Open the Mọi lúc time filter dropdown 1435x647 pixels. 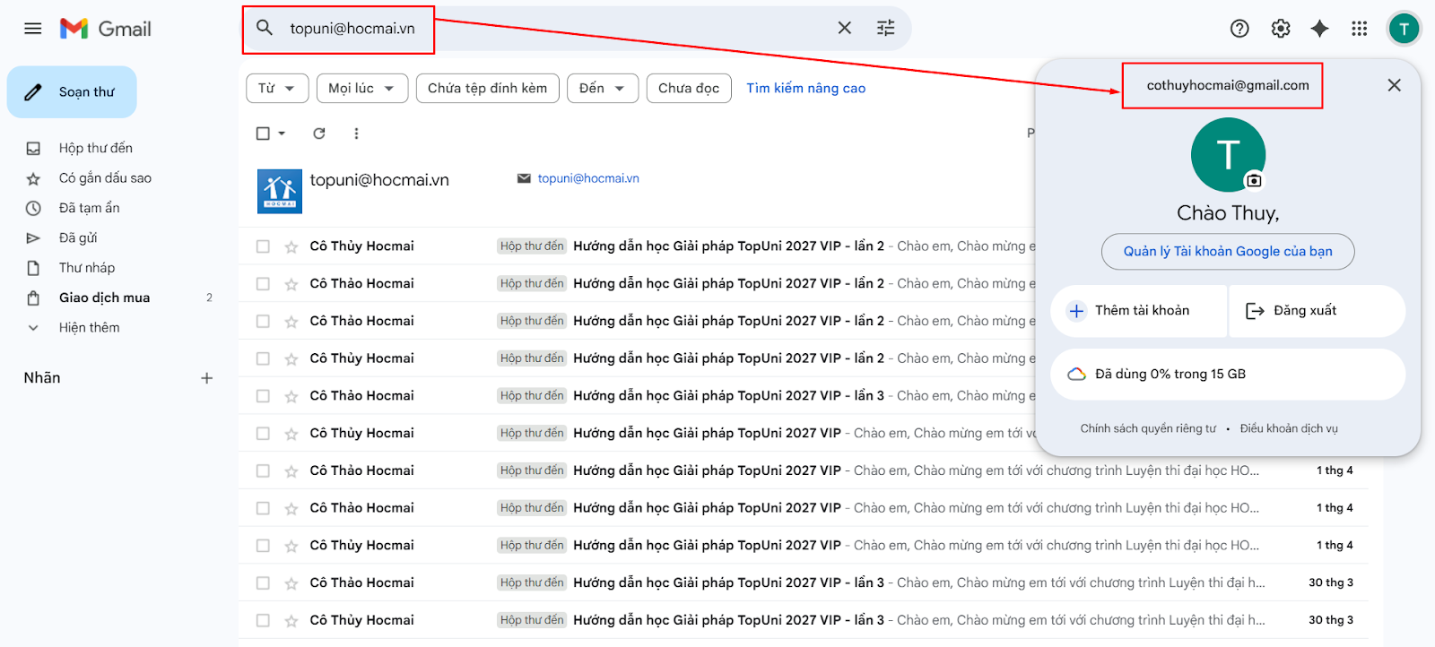(362, 88)
